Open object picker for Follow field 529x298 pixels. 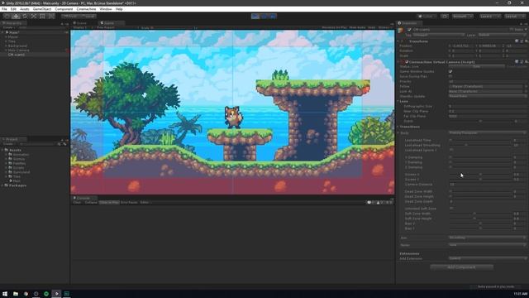point(526,86)
